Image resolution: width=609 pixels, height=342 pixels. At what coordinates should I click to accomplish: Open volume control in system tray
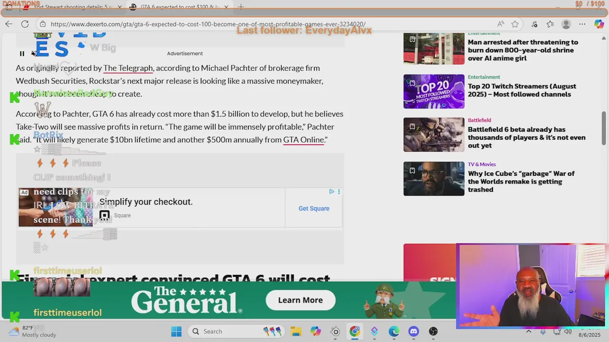[x=568, y=332]
